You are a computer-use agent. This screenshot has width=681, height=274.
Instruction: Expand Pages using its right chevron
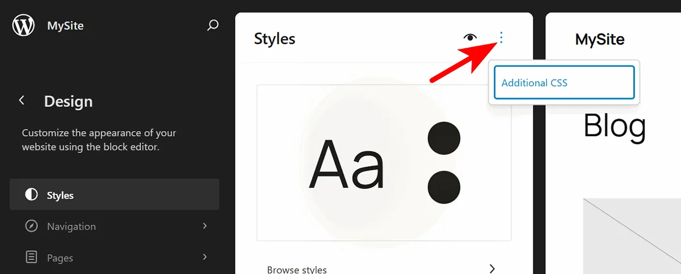(205, 258)
